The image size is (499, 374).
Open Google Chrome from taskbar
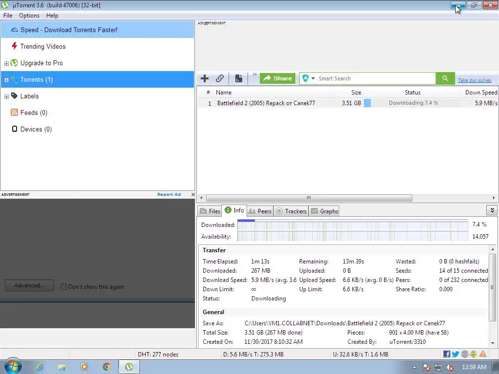coord(107,367)
